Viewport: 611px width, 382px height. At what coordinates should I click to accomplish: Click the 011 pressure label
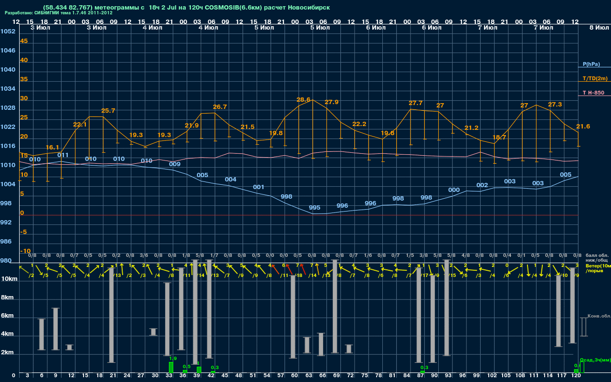point(63,155)
